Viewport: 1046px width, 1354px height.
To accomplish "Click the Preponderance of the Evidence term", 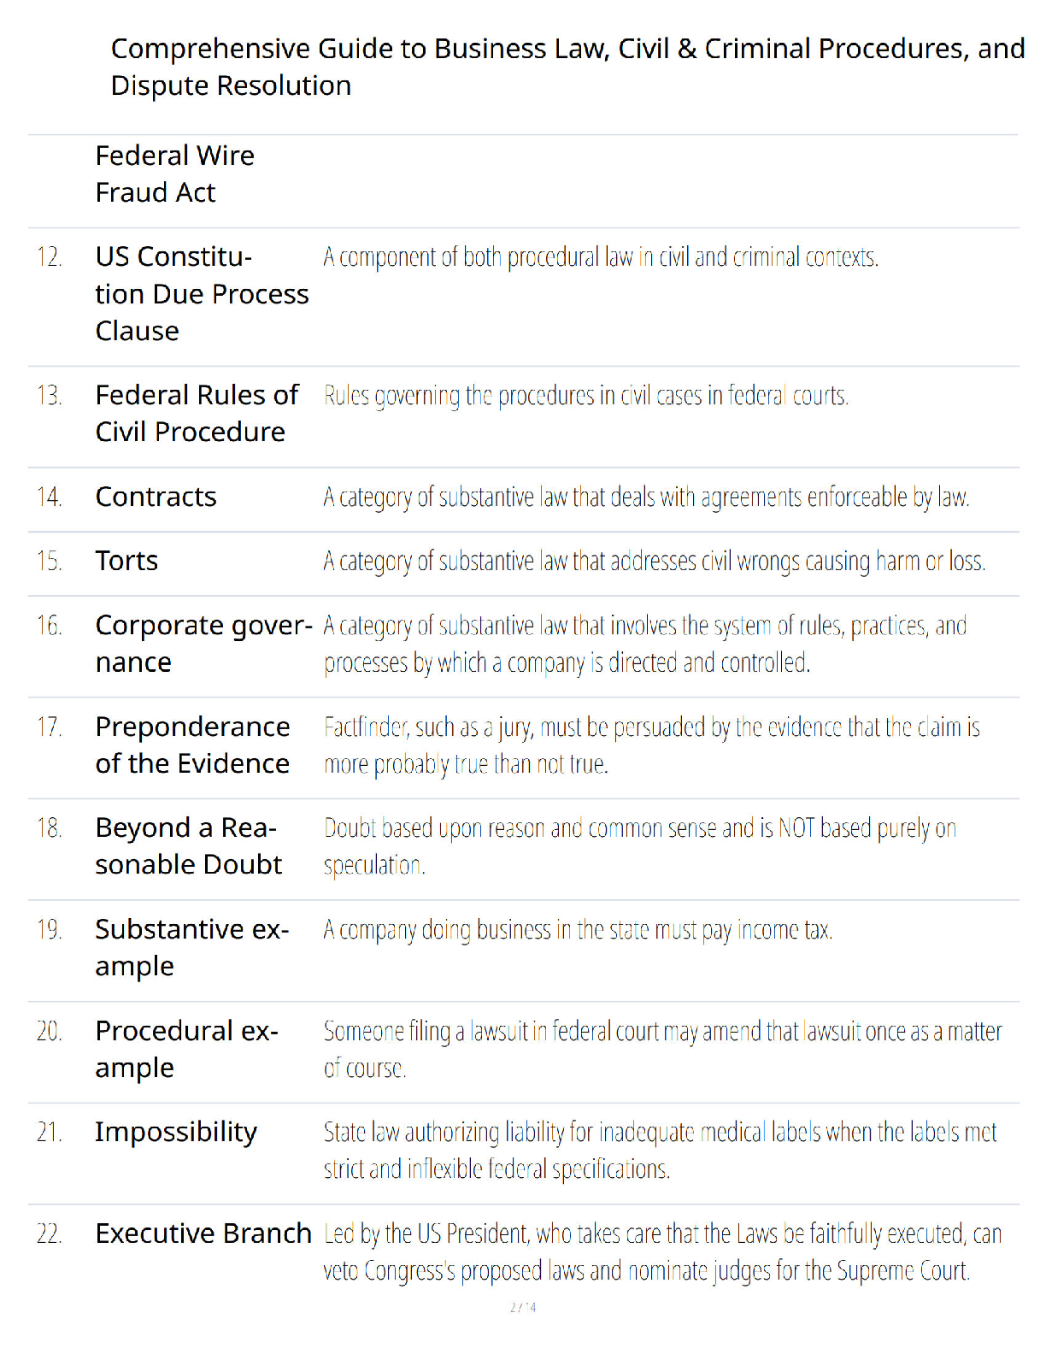I will (x=192, y=745).
